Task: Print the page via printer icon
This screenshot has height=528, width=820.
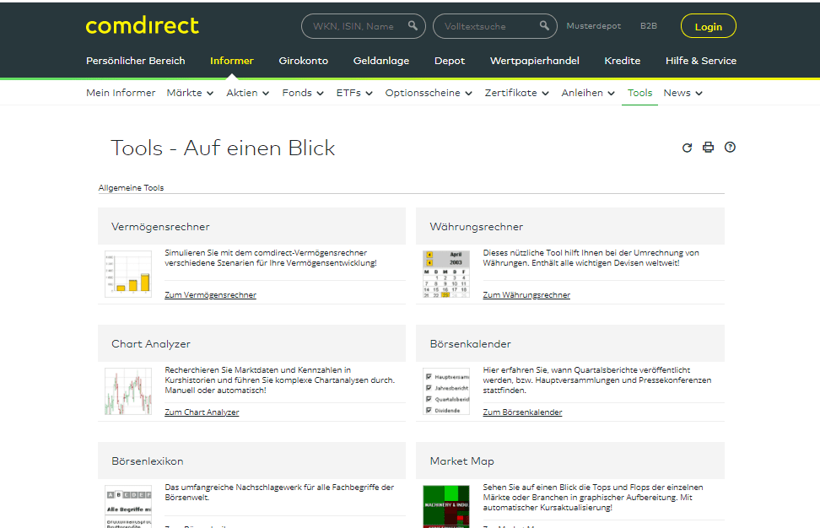Action: coord(708,148)
